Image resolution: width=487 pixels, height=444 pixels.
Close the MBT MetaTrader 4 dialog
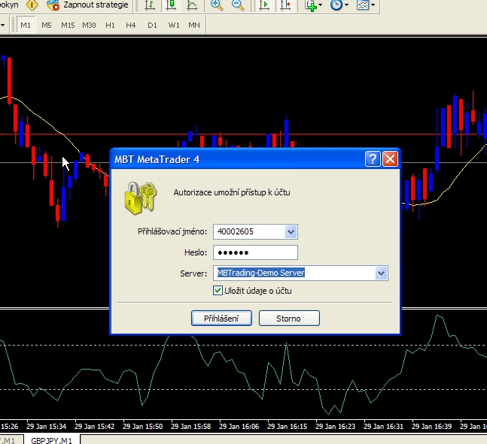click(390, 159)
